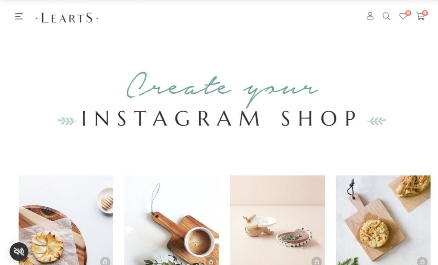Screen dimensions: 438x265
Task: Open the search magnifier icon
Action: tap(386, 16)
